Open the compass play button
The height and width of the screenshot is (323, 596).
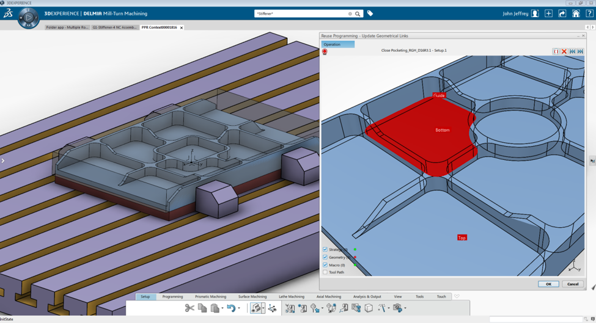coord(28,18)
